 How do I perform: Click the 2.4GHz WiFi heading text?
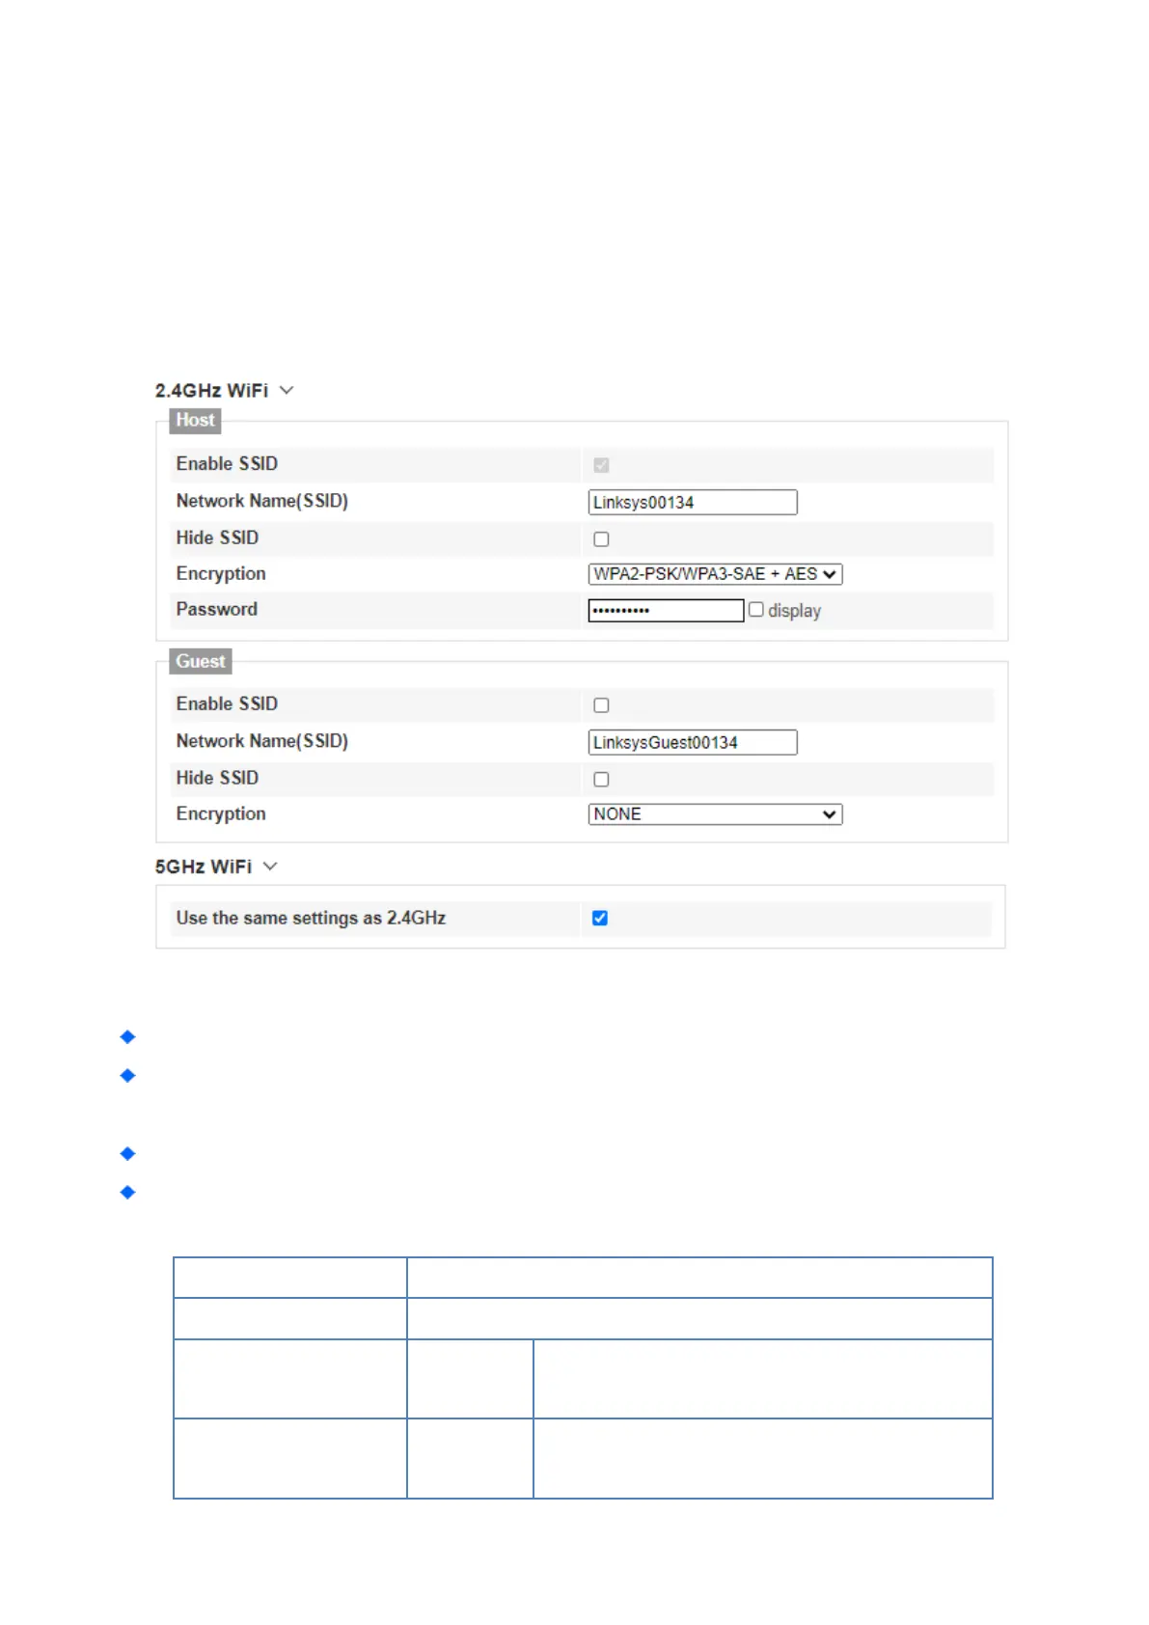[211, 391]
